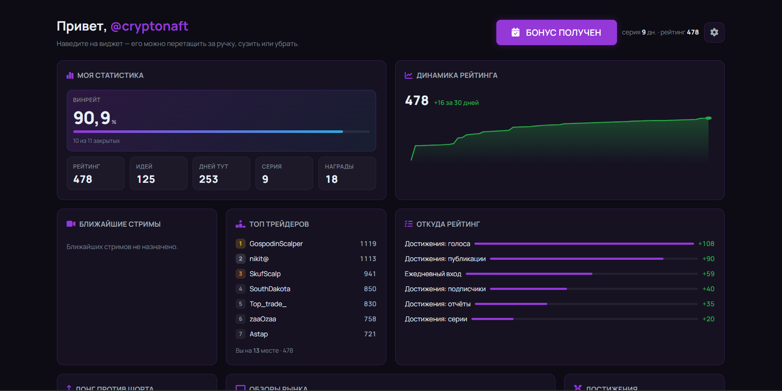Click the "Ежедневный вход" label

click(x=433, y=274)
